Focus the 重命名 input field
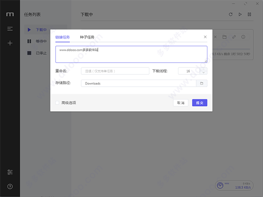Screen dimensions: 263x197 [115, 71]
